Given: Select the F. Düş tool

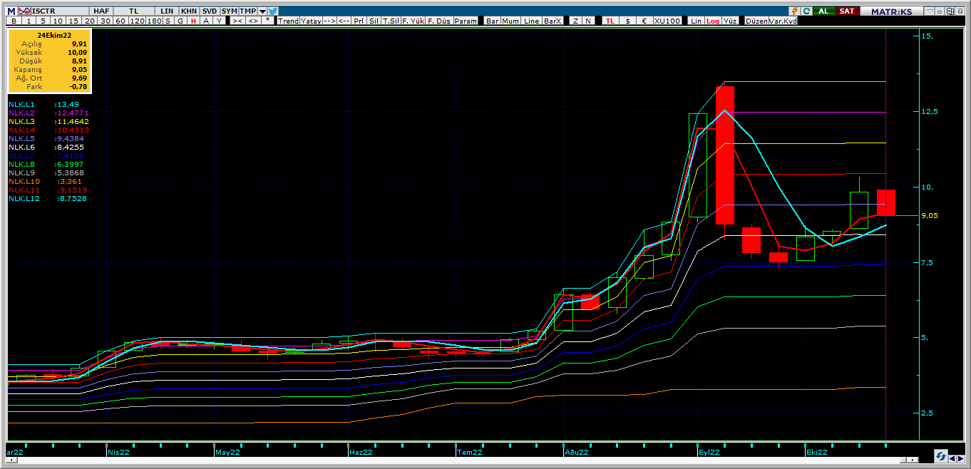Looking at the screenshot, I should pos(438,21).
